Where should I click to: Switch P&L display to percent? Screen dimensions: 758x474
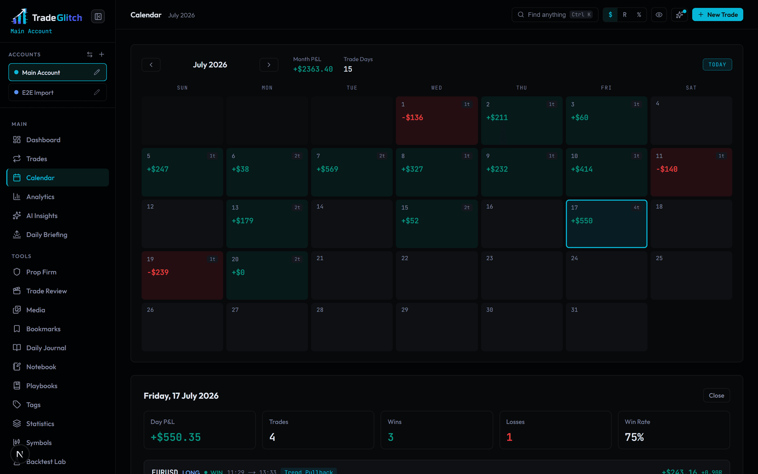(639, 15)
